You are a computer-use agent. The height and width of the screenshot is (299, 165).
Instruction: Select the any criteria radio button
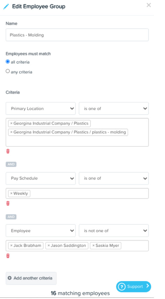pos(8,71)
